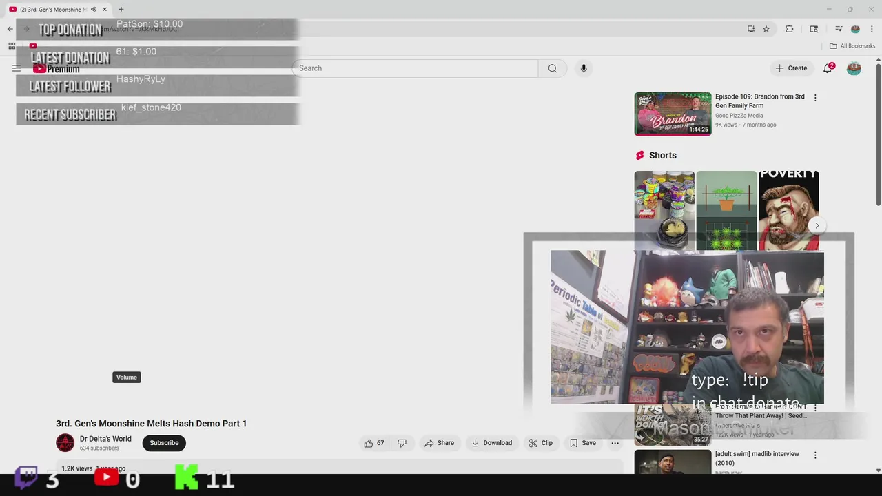Open the options menu for the Episode 109 video
882x496 pixels.
815,98
